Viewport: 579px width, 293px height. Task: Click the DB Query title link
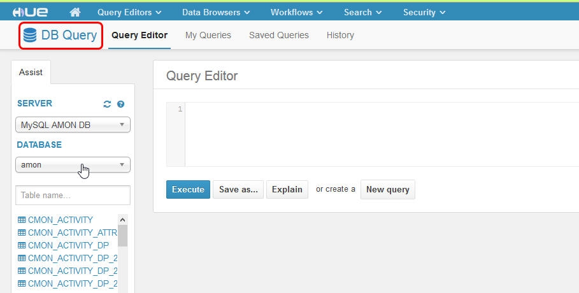69,35
